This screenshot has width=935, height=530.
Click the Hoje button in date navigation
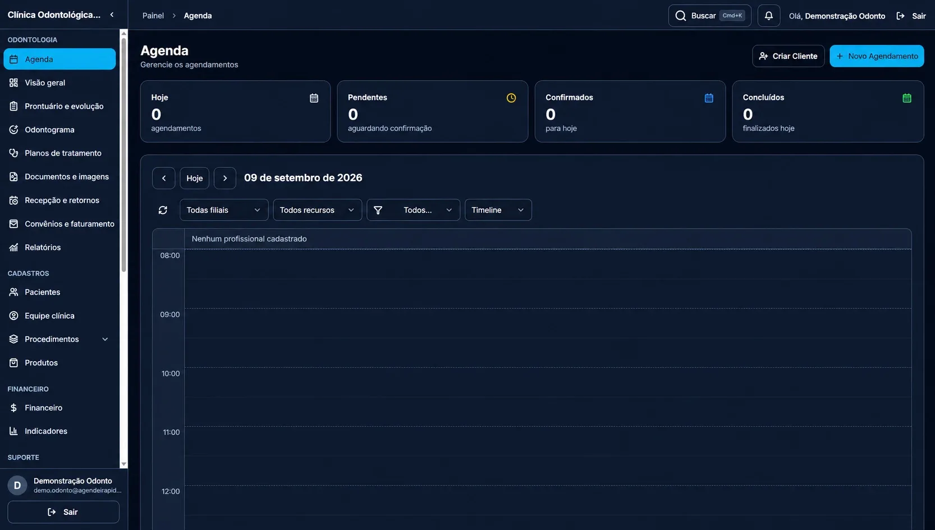pos(195,178)
